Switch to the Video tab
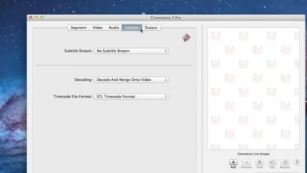307x173 pixels. pos(97,28)
